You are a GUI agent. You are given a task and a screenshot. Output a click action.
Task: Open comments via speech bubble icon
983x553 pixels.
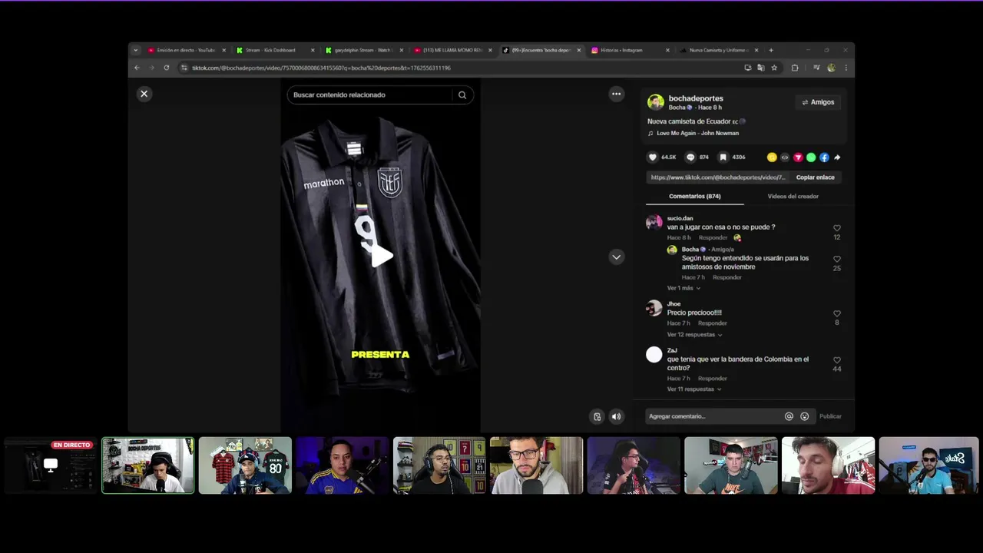[690, 157]
